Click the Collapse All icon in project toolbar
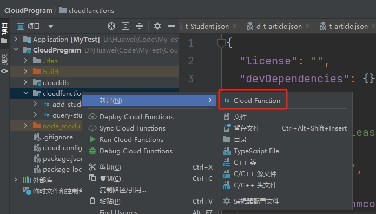 [x=140, y=26]
